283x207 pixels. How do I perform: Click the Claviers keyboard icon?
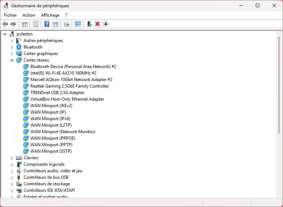[19, 158]
